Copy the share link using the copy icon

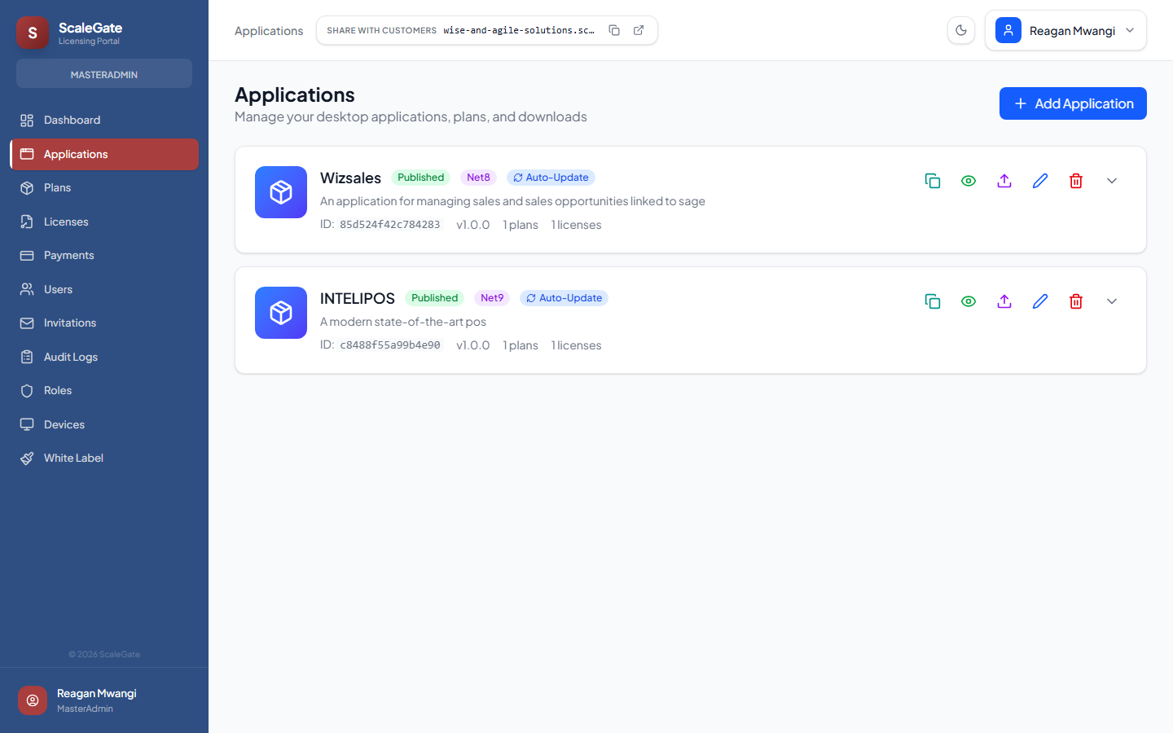click(x=614, y=29)
